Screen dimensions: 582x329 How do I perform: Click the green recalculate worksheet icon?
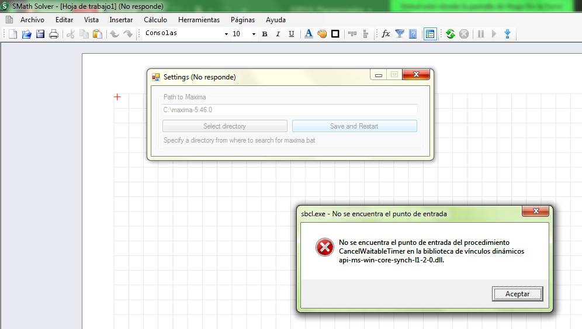450,34
